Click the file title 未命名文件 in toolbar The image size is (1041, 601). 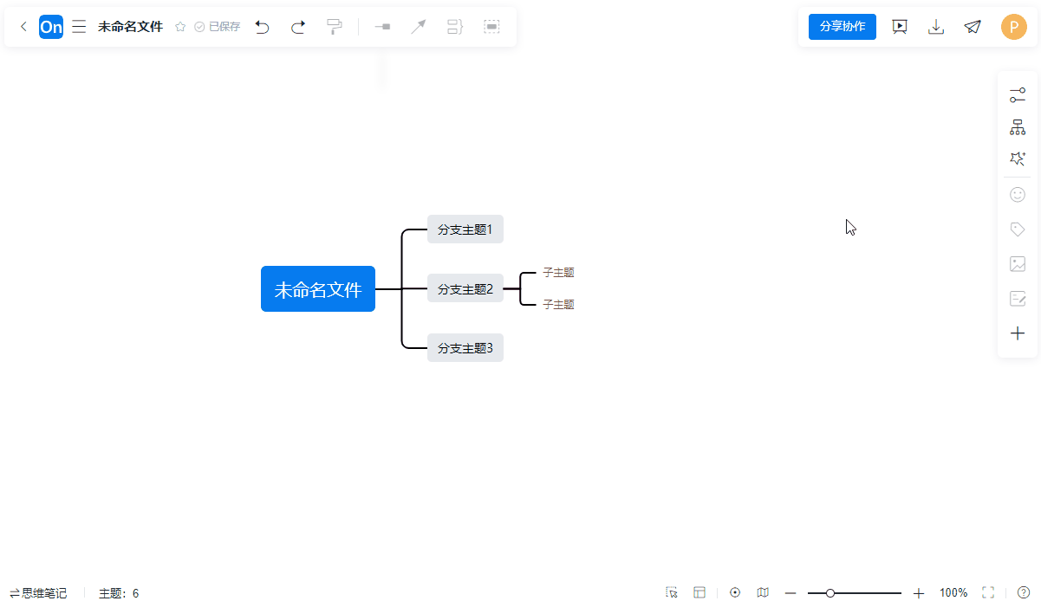point(130,27)
